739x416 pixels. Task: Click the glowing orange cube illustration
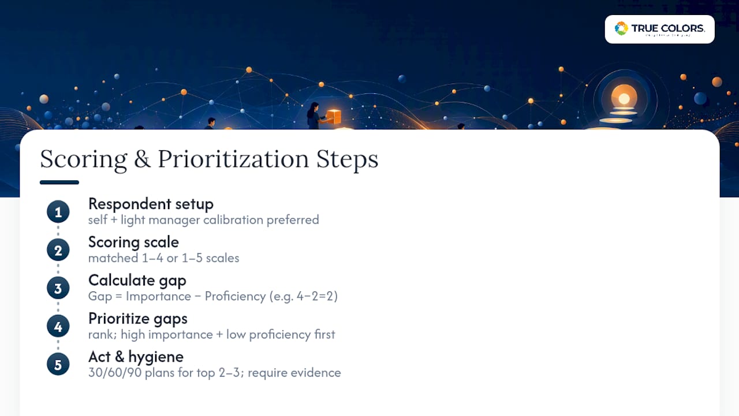tap(334, 117)
